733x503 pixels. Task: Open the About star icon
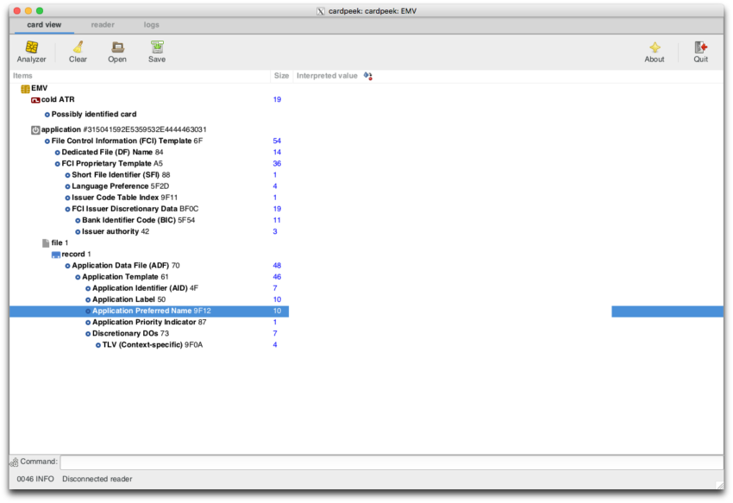point(655,47)
